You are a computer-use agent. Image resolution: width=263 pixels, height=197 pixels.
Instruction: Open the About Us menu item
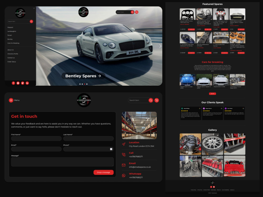(x=11, y=50)
